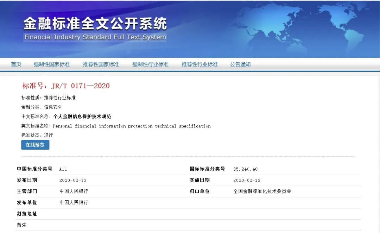Click the Chinese name 个人金融信息保护技术规范
The height and width of the screenshot is (233, 380).
point(82,116)
